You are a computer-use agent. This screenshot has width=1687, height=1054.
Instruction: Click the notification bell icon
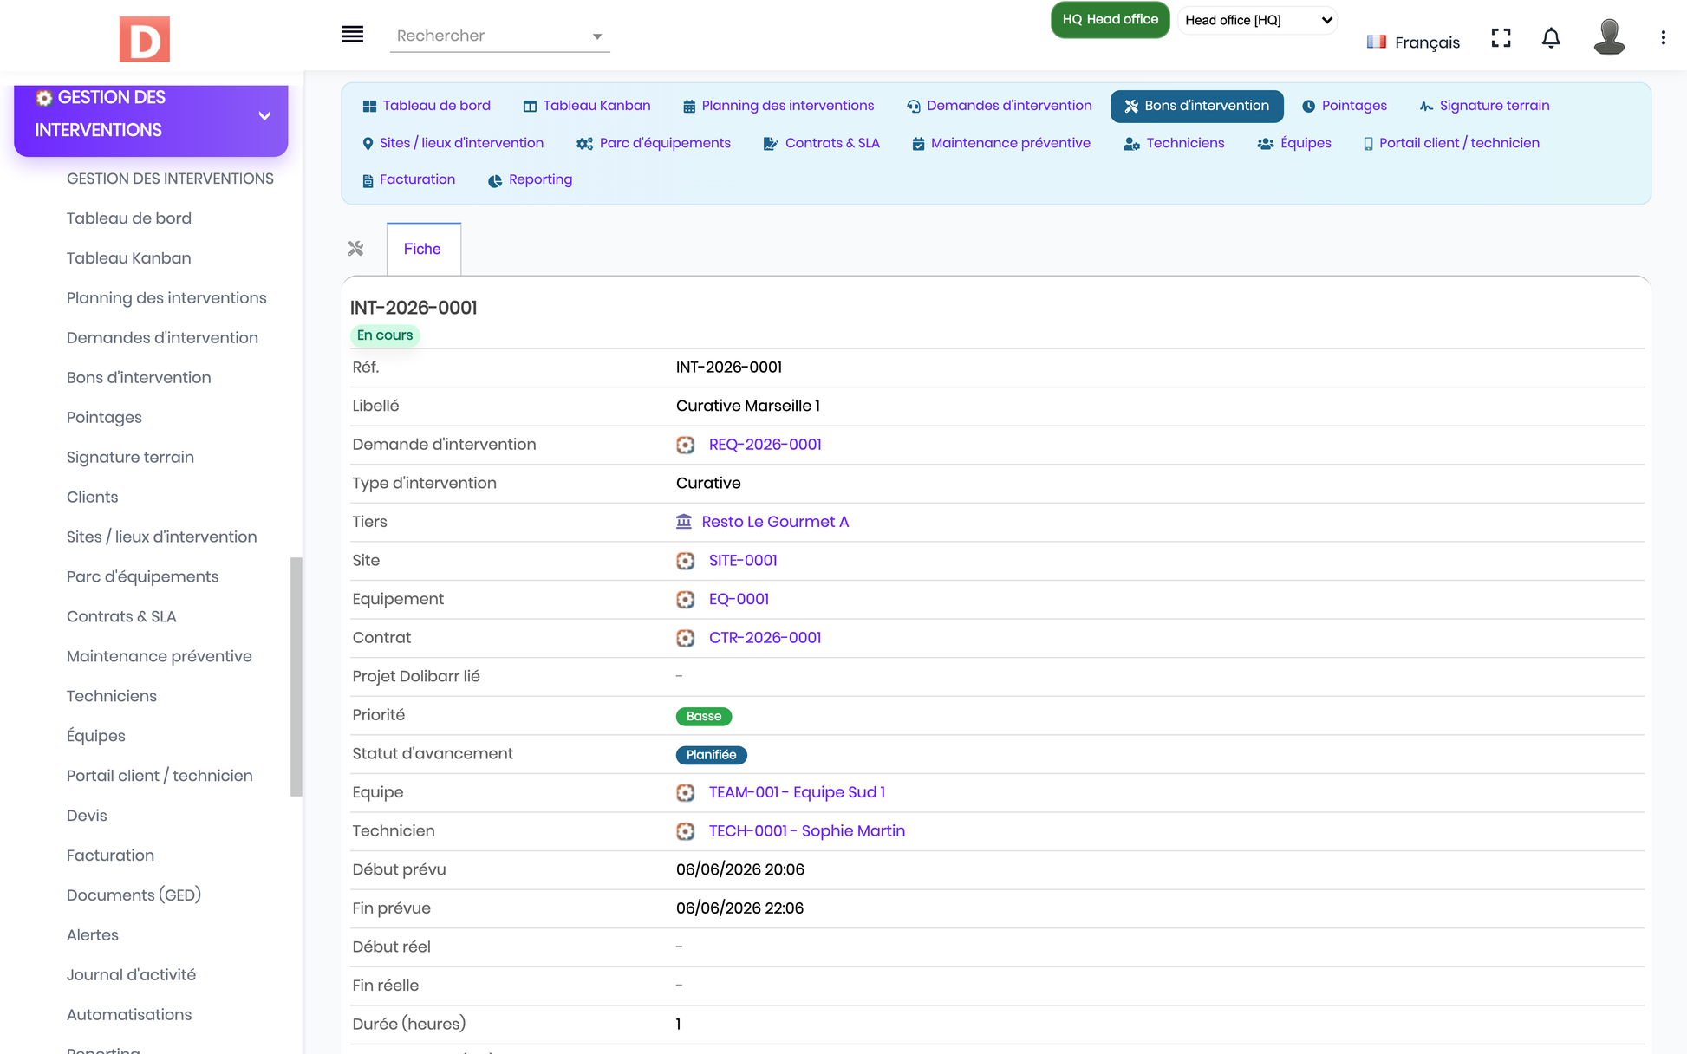coord(1551,38)
